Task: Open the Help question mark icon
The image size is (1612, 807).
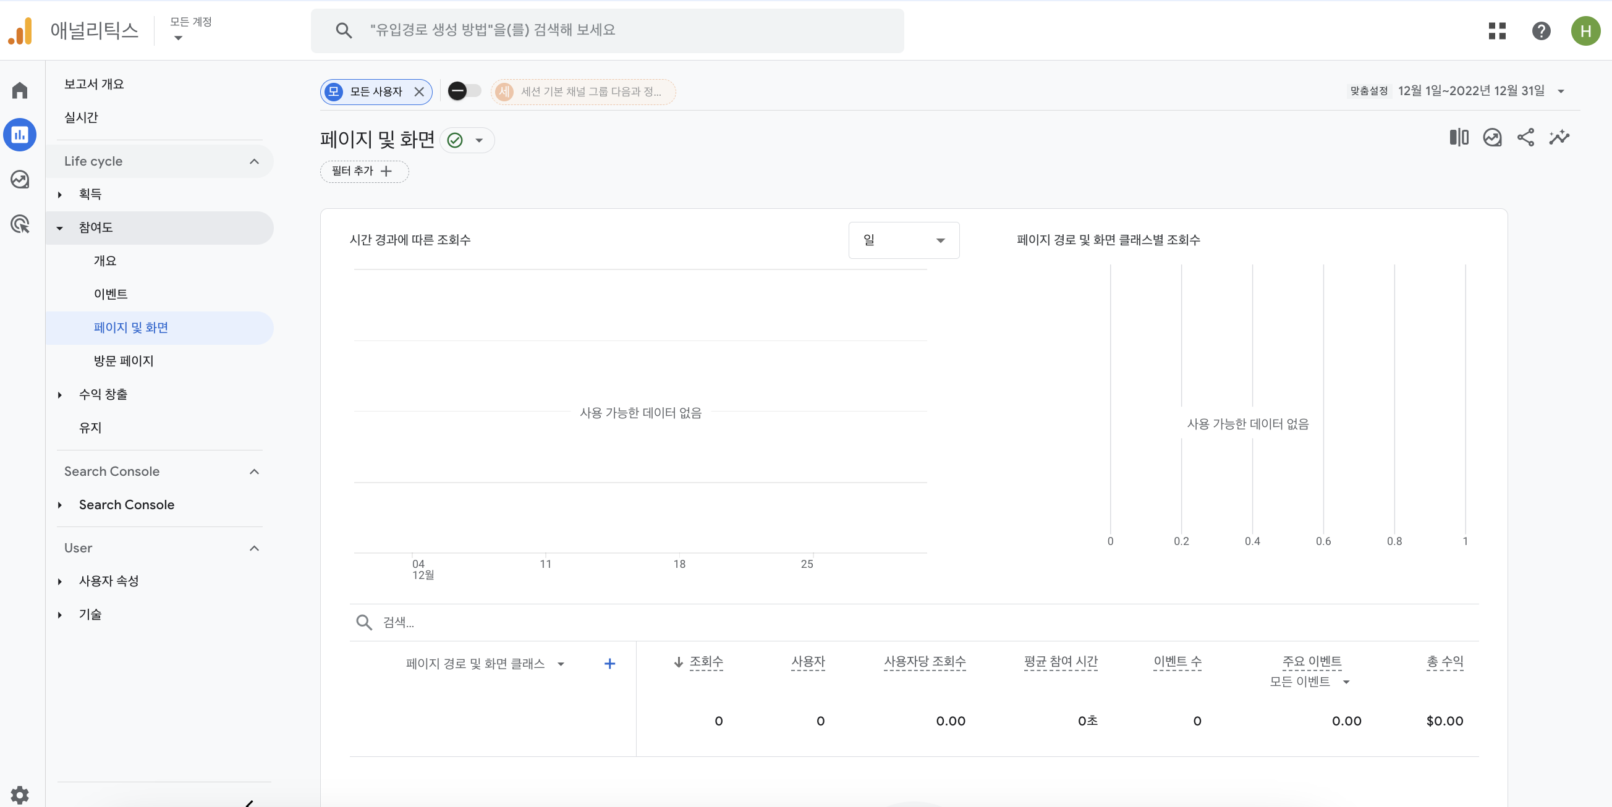Action: 1541,31
